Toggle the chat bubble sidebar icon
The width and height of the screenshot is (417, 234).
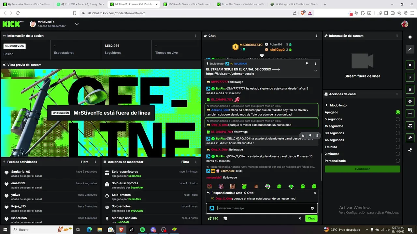410,101
